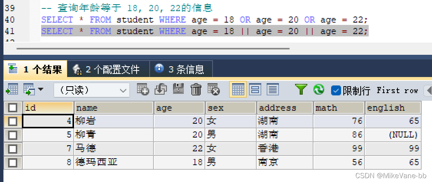The height and width of the screenshot is (182, 432).
Task: Click highlighted line 41 SELECT statement
Action: (205, 31)
